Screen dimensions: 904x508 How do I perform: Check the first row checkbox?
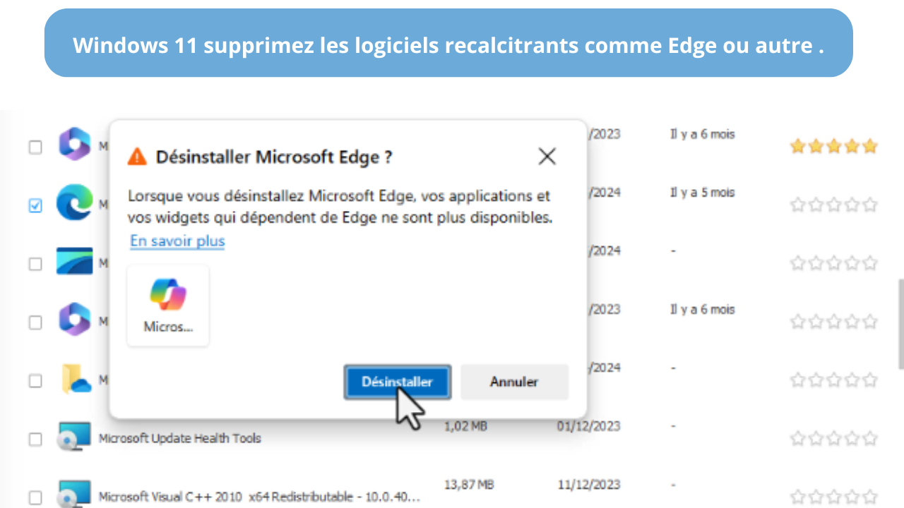(35, 147)
